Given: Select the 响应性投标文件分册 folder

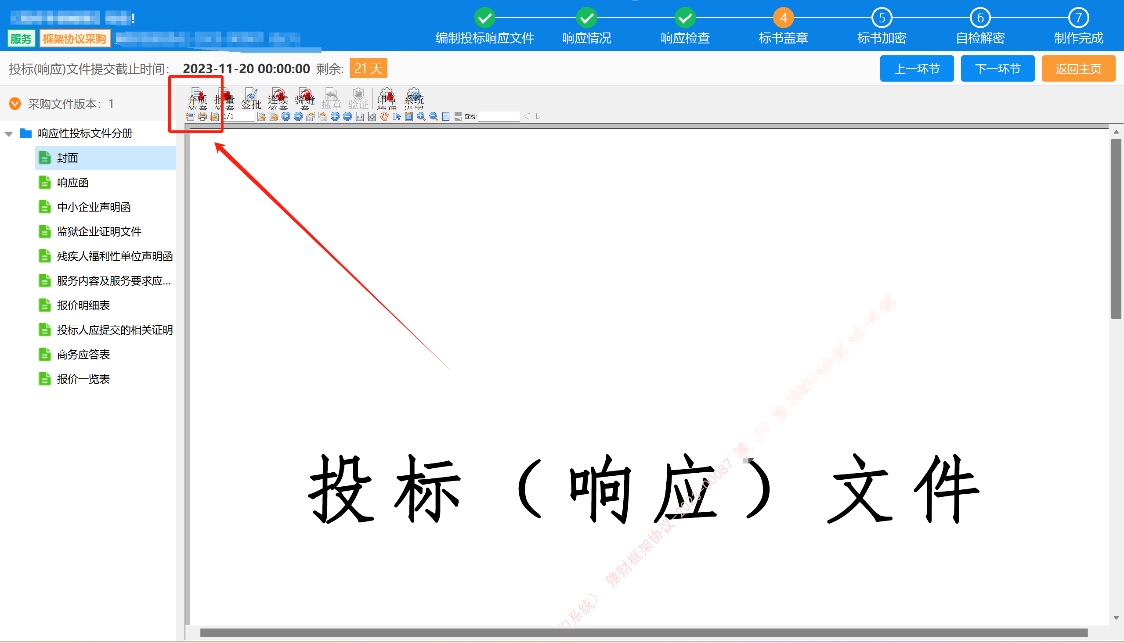Looking at the screenshot, I should coord(85,133).
